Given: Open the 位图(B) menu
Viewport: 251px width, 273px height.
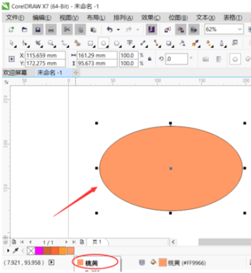Looking at the screenshot, I should (x=178, y=18).
